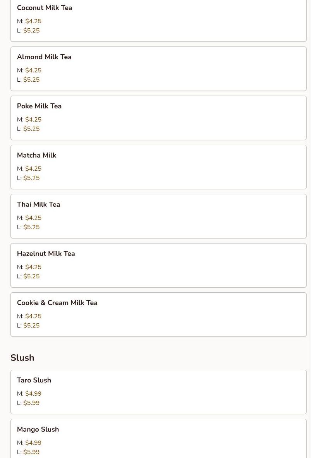This screenshot has width=319, height=458.
Task: Pick the large price for Matcha Milk
Action: coord(31,178)
